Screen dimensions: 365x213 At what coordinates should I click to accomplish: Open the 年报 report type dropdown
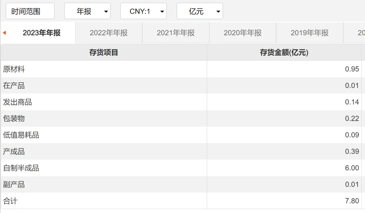click(87, 11)
